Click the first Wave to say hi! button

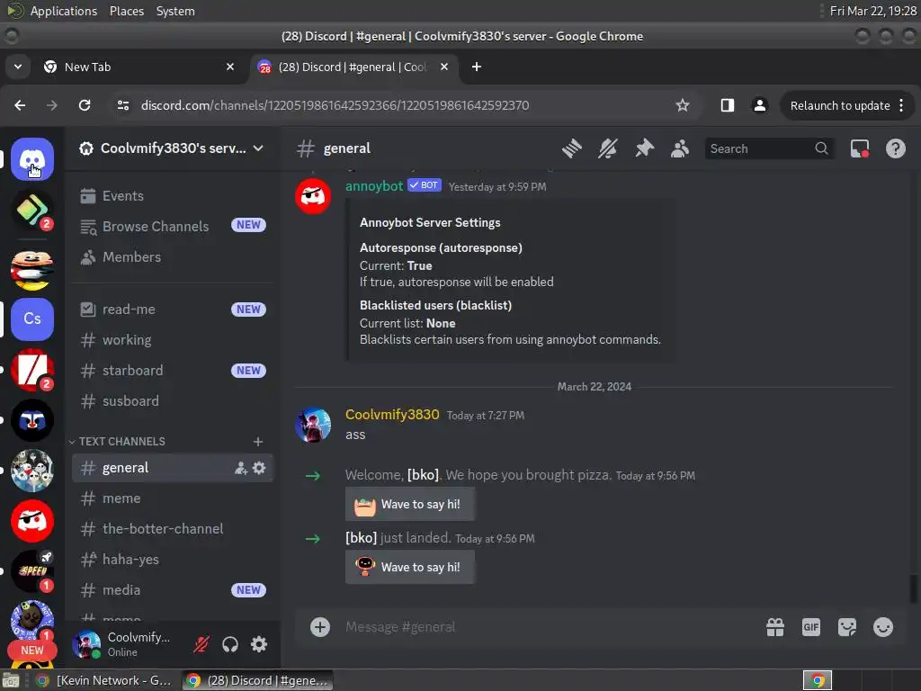[410, 504]
